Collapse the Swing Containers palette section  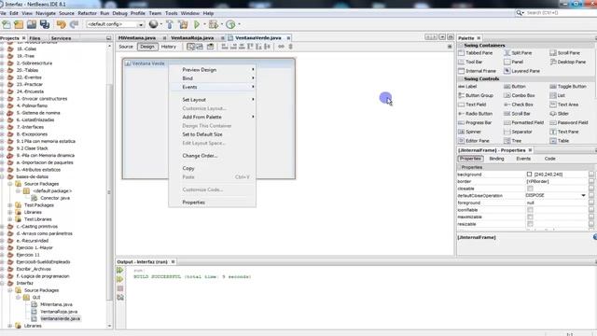460,46
